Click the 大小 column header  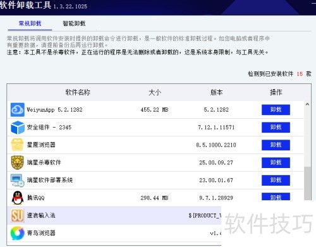point(155,92)
